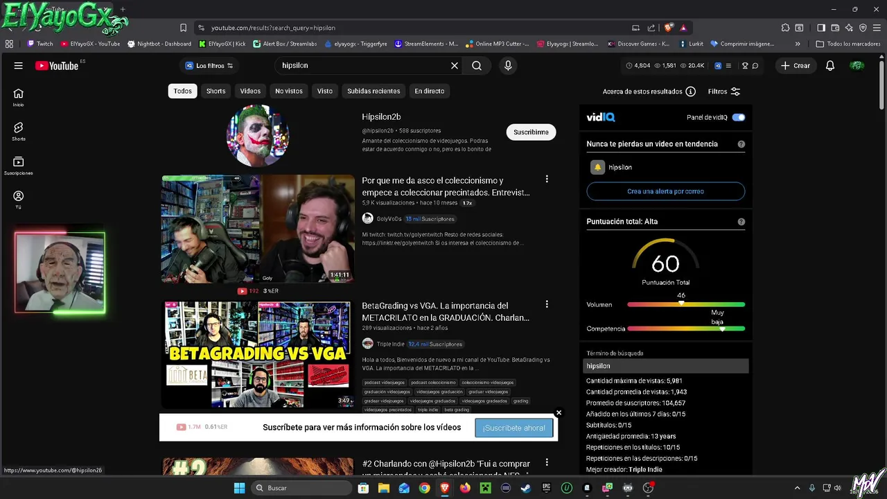Open the Tú profile section
The height and width of the screenshot is (499, 887).
click(x=19, y=200)
